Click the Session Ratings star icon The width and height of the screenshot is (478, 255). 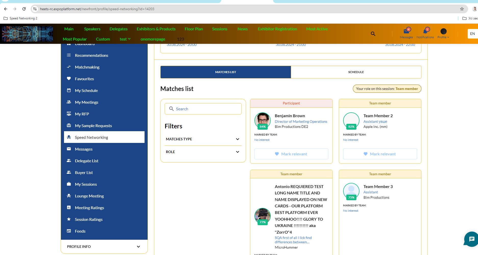pos(69,219)
